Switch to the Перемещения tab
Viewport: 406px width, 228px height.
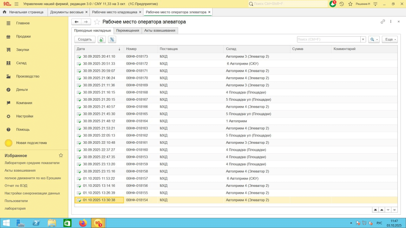click(x=128, y=30)
